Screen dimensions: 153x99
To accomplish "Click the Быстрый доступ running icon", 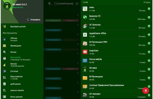I will [x=5, y=26].
